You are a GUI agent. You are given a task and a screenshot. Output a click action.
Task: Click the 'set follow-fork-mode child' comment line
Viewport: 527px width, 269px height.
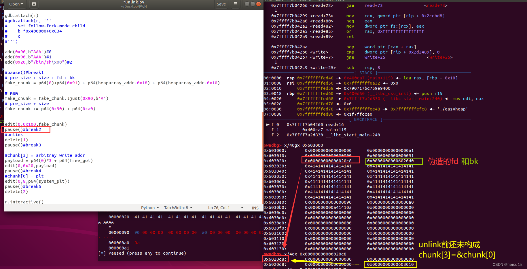point(45,26)
